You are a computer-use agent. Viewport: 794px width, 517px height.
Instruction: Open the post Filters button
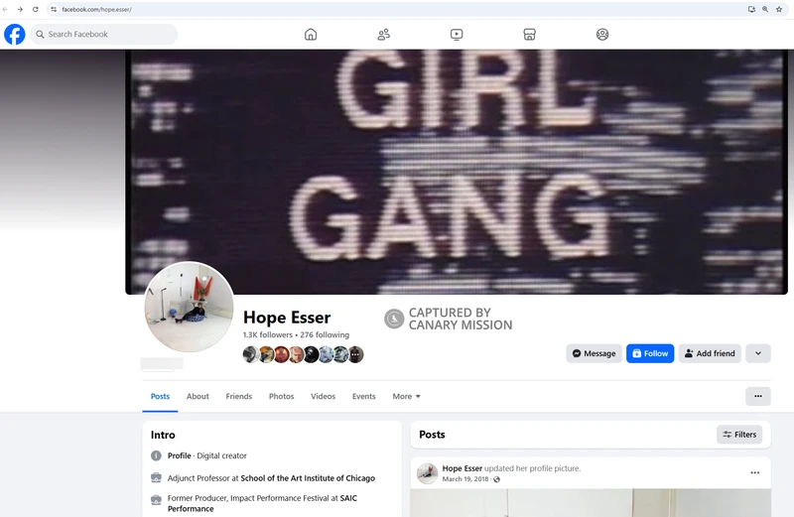click(739, 435)
